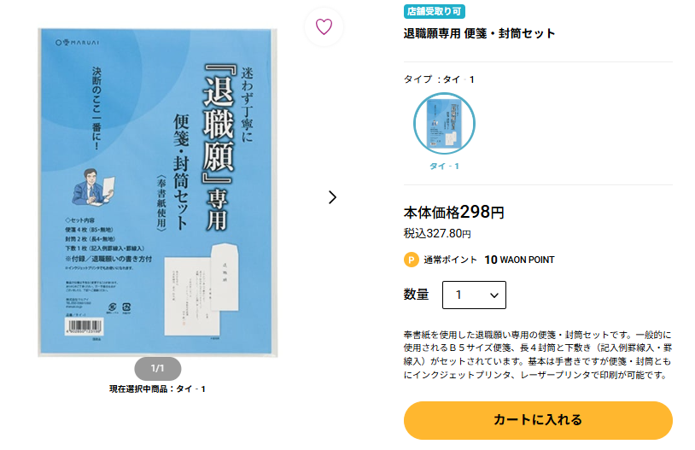Select the タイ-1 type thumbnail circle

(444, 123)
